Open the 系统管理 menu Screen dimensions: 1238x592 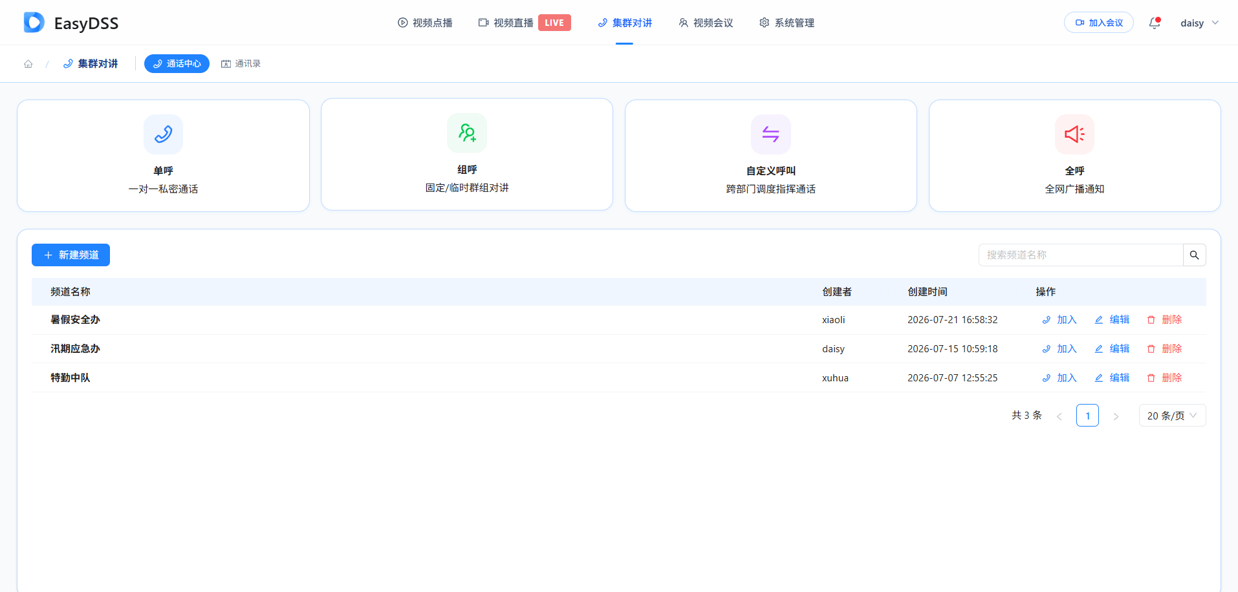click(787, 23)
